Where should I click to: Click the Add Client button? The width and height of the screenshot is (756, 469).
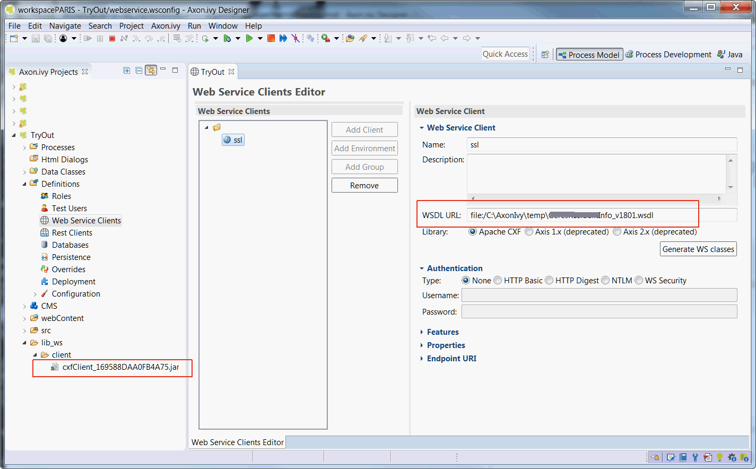click(364, 129)
